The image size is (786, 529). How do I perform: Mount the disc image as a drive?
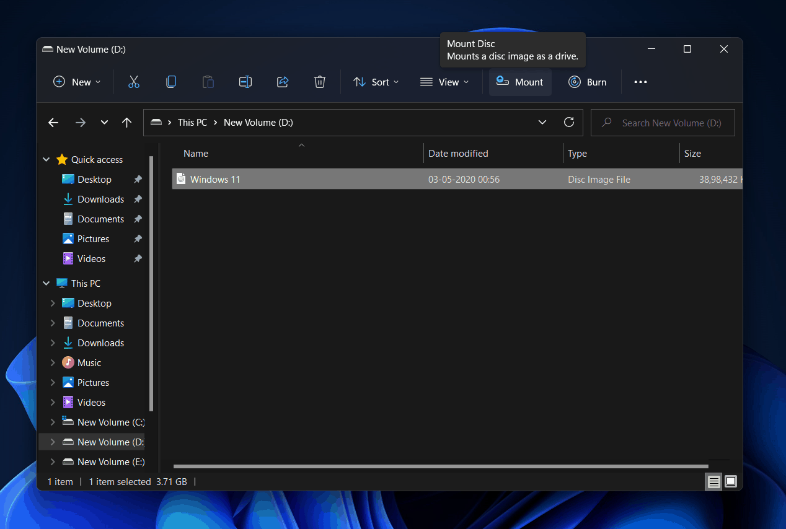[x=520, y=81]
